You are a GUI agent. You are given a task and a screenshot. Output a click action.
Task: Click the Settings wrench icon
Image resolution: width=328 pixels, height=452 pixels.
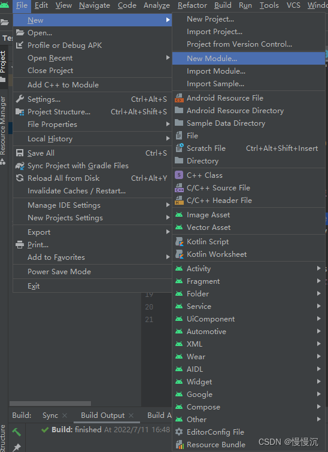[20, 99]
